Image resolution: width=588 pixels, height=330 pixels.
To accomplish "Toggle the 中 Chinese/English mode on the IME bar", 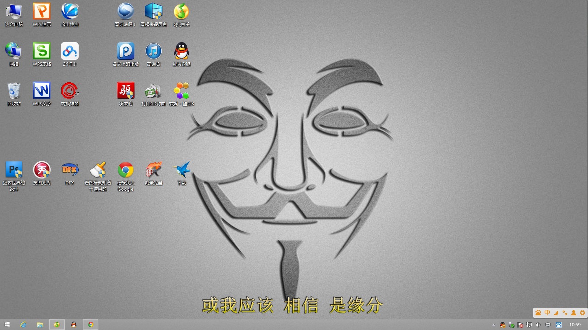I will 547,313.
